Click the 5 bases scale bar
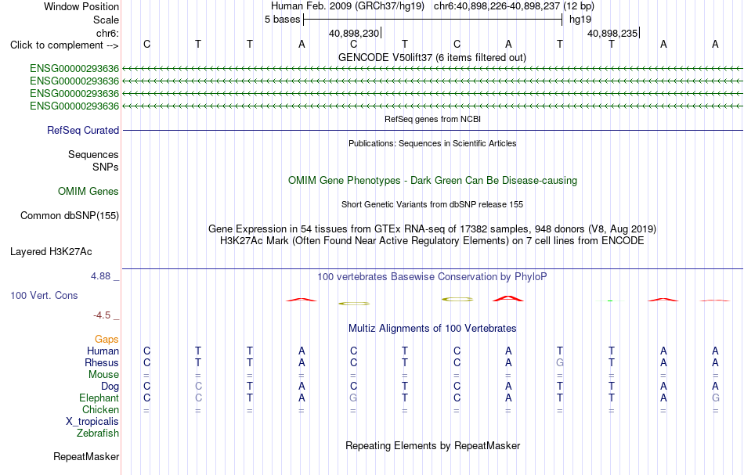 point(433,20)
